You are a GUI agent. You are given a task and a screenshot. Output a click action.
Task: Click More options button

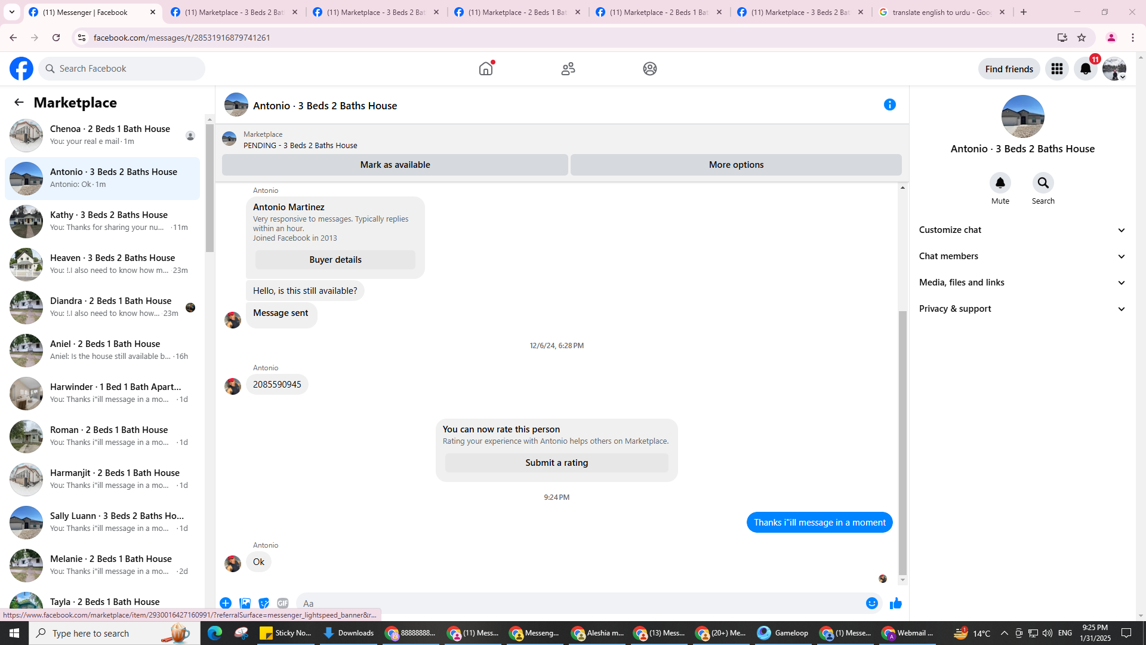736,165
